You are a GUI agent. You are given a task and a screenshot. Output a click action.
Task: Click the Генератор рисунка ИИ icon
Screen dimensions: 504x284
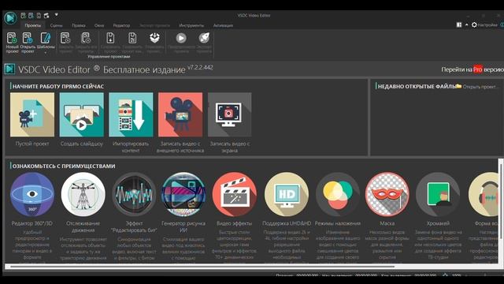point(183,194)
